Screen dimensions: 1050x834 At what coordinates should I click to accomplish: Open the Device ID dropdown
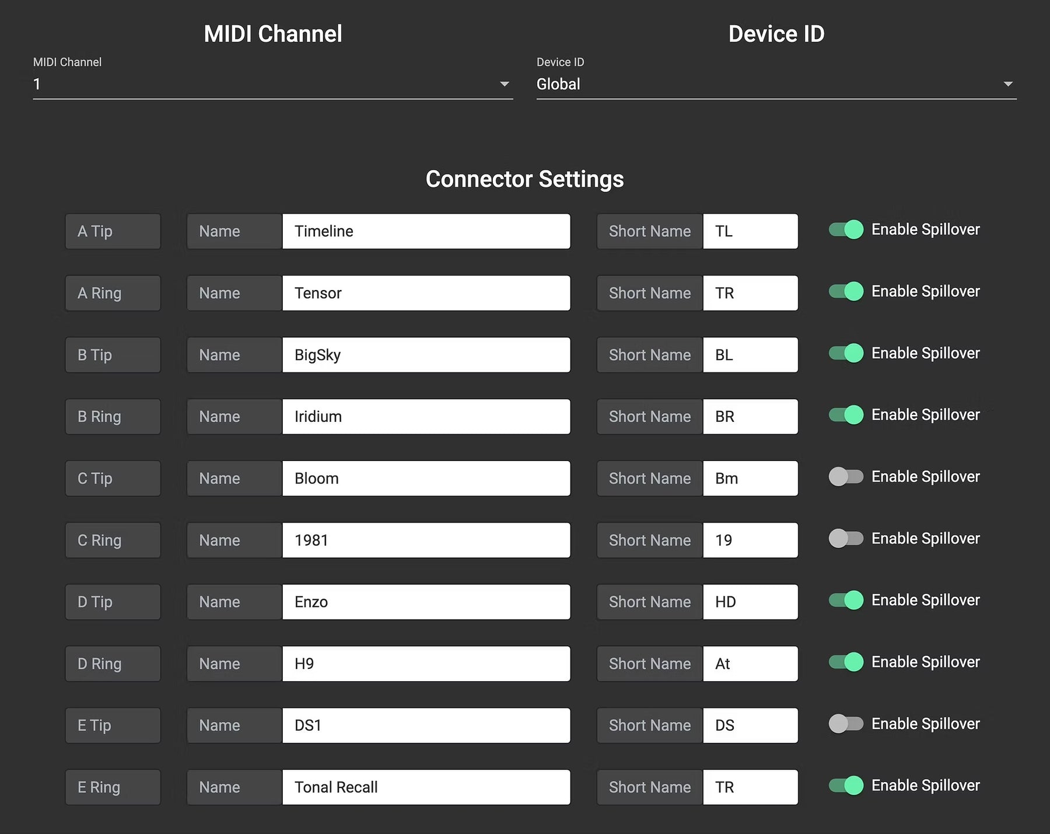click(x=776, y=84)
